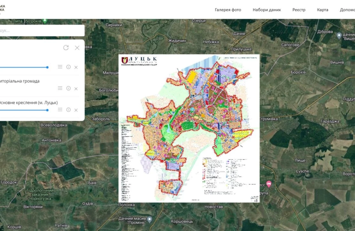Image resolution: width=355 pixels, height=231 pixels.
Task: Remove the top layer using its X
Action: click(x=76, y=67)
